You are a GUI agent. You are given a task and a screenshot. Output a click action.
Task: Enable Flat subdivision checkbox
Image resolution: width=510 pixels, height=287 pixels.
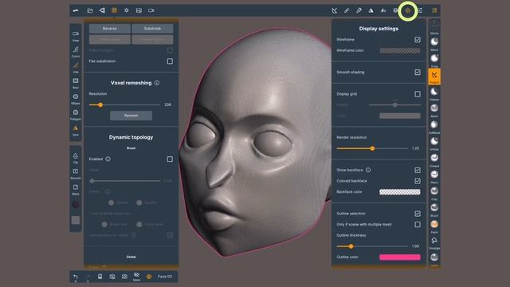coord(170,61)
